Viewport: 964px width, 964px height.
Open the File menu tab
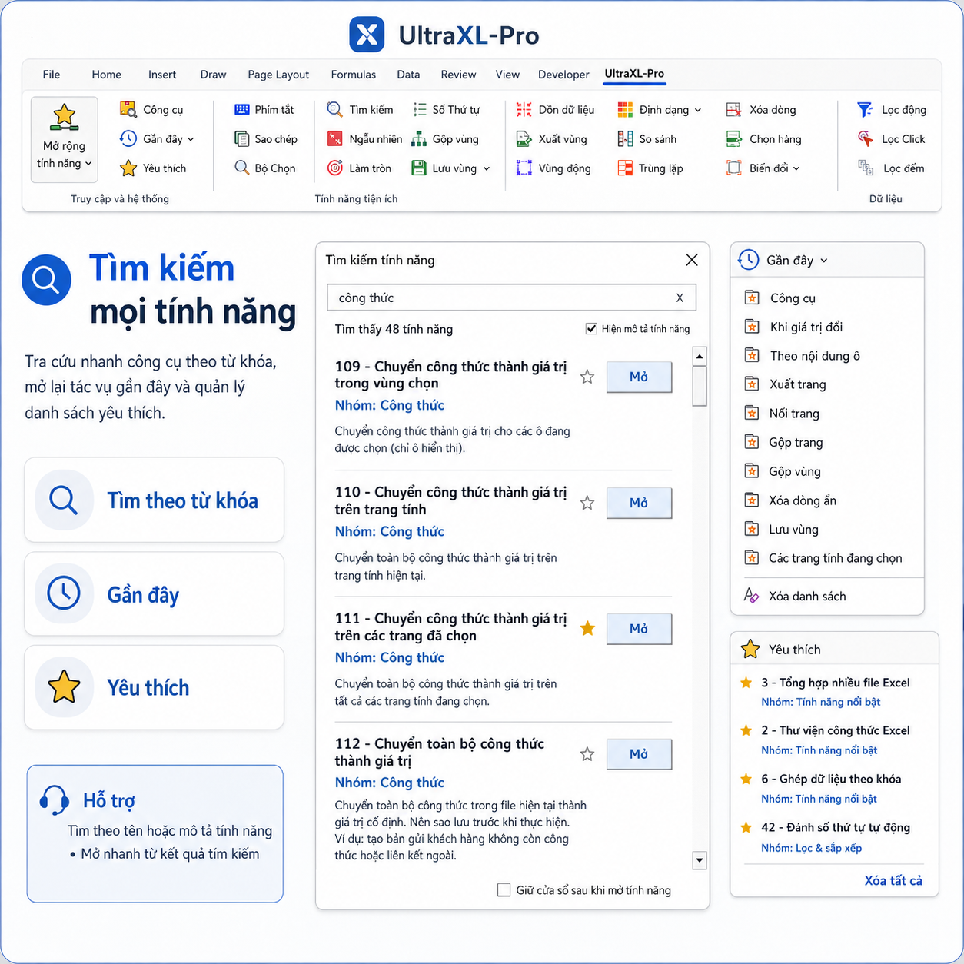[52, 75]
